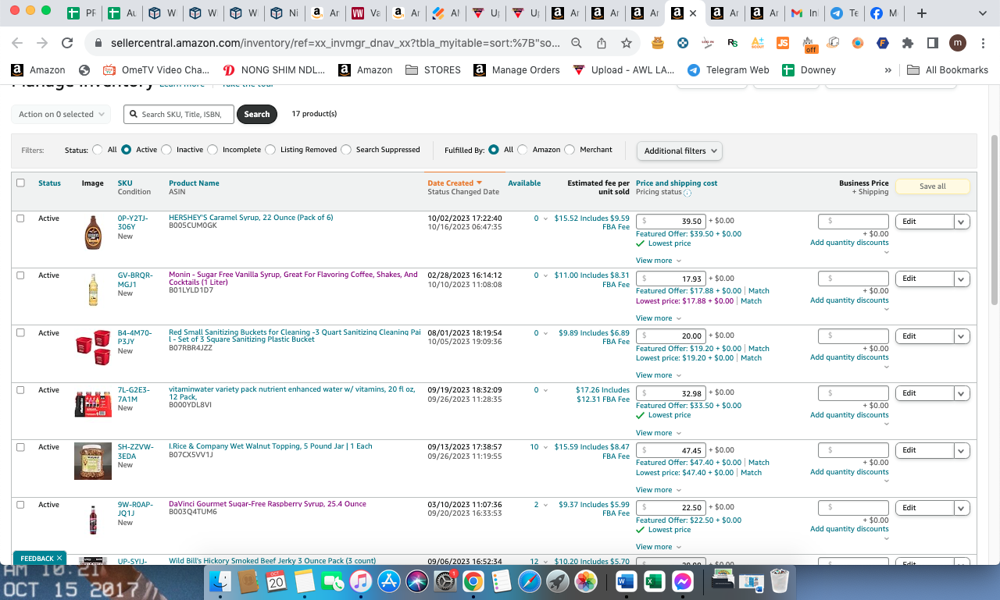The width and height of the screenshot is (1000, 600).
Task: Launch Microsoft Excel from the dock
Action: (x=654, y=581)
